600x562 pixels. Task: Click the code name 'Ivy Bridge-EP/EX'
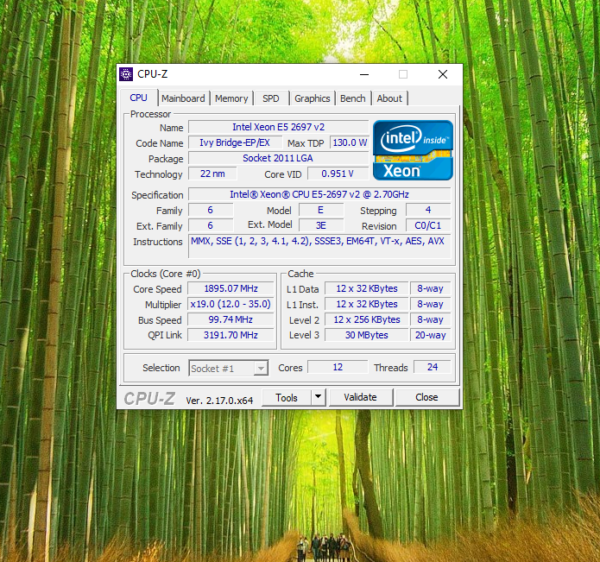235,142
